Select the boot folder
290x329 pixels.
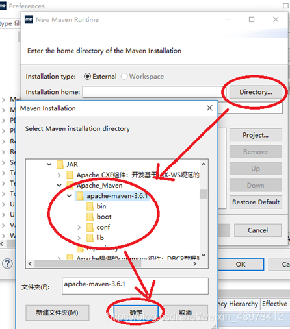click(104, 217)
